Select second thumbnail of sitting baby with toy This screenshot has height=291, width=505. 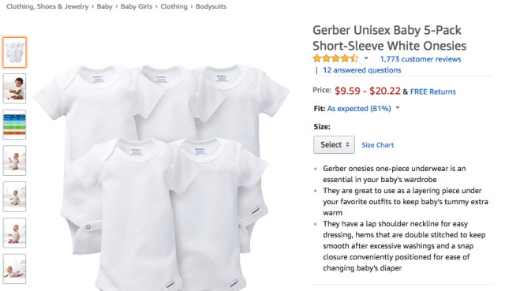click(14, 88)
